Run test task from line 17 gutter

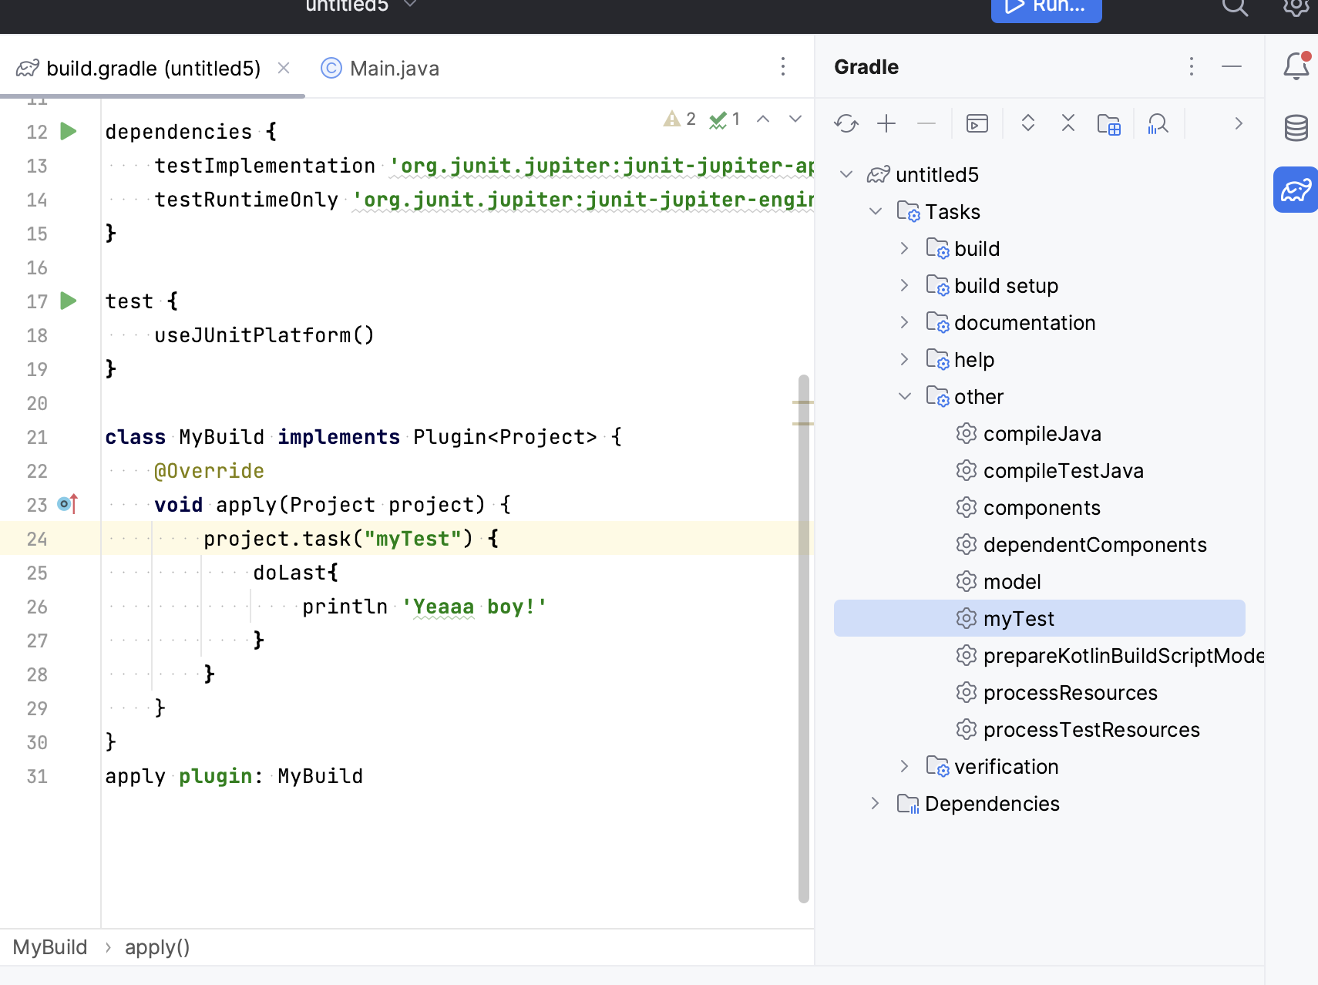pyautogui.click(x=69, y=301)
